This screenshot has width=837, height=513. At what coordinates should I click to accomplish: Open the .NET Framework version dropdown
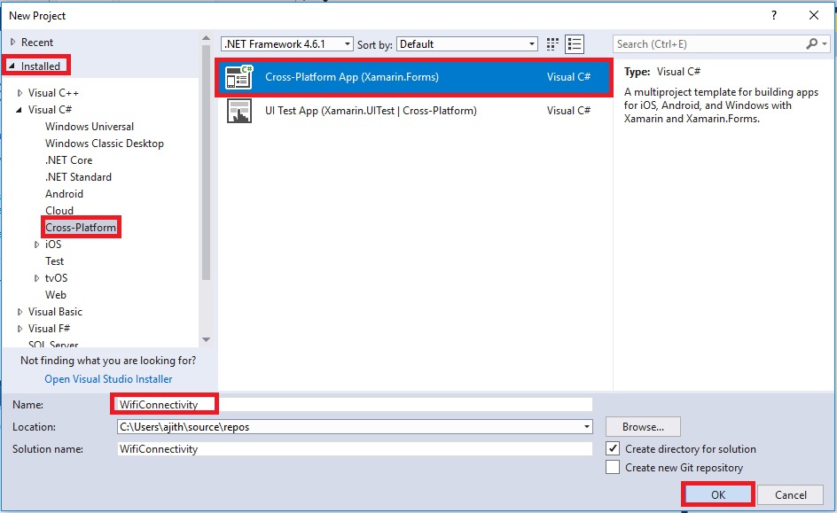point(287,44)
